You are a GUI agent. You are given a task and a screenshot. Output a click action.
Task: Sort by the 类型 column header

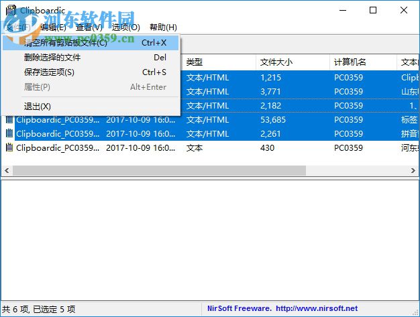point(218,62)
